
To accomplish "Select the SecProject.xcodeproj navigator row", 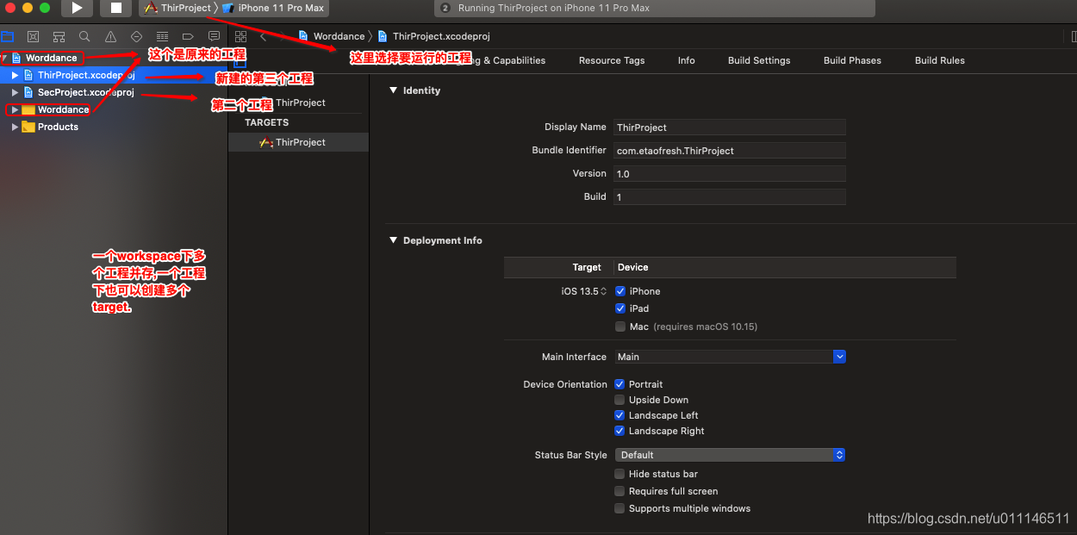I will 114,92.
